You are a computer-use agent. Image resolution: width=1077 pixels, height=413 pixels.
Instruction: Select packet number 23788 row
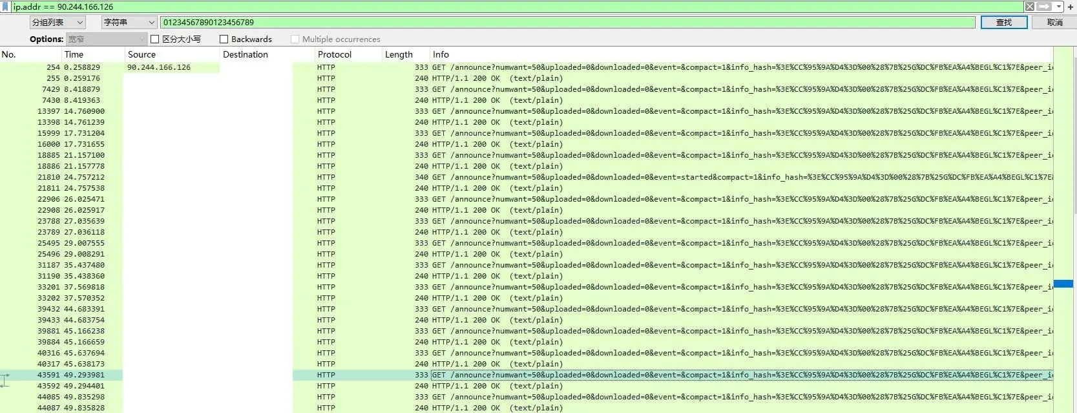coord(527,221)
